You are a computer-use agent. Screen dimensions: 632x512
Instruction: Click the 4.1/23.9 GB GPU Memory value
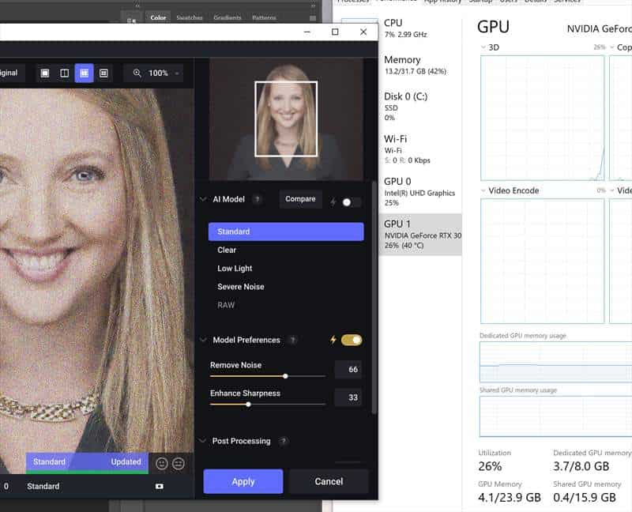tap(509, 498)
